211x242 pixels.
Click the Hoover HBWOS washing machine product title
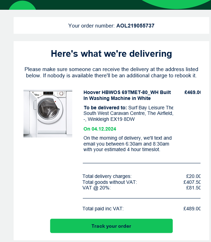point(127,95)
